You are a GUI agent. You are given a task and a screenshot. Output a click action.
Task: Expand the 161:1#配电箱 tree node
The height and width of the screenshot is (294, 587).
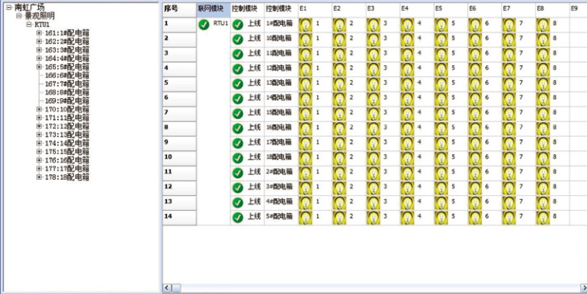point(39,33)
